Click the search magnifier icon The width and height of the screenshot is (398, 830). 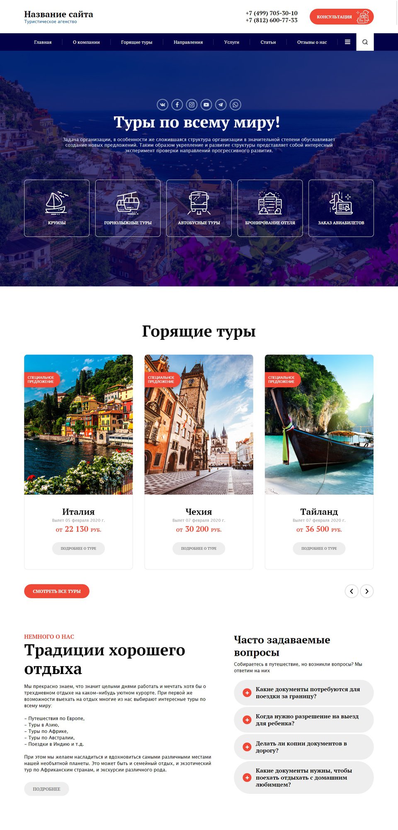click(365, 42)
